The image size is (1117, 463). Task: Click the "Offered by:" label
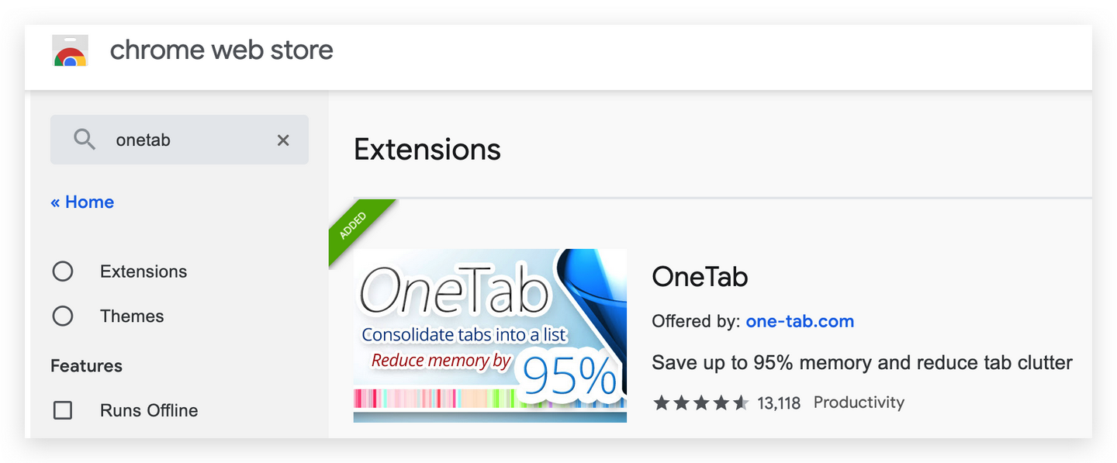click(696, 321)
